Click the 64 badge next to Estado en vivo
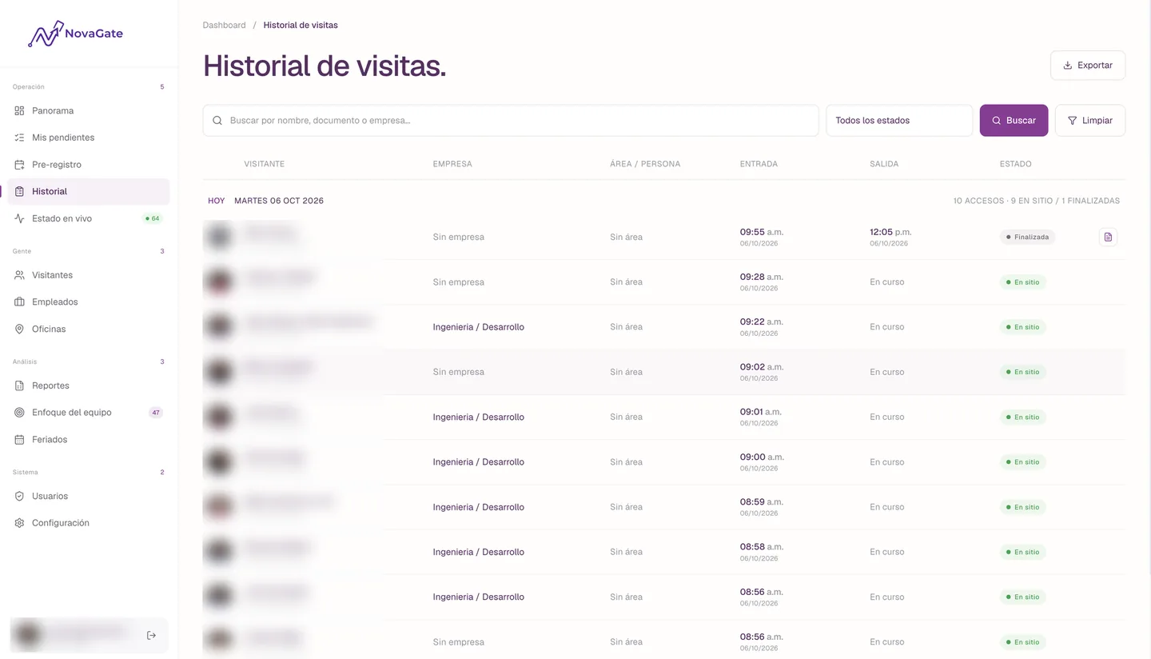 pos(152,218)
